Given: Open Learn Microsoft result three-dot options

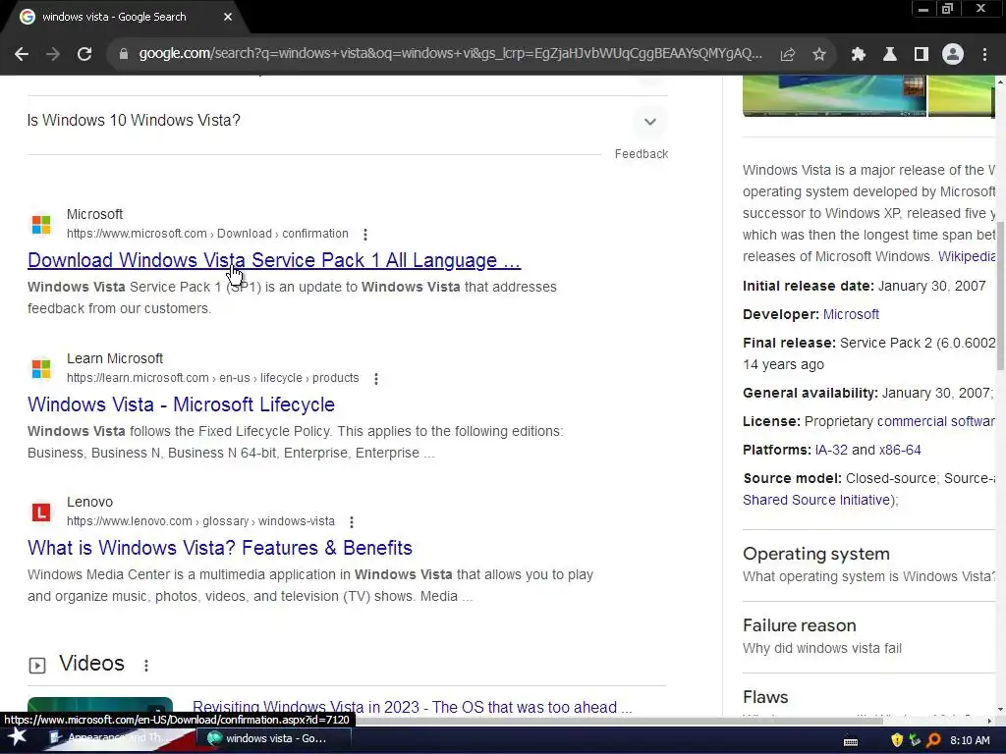Looking at the screenshot, I should 376,379.
